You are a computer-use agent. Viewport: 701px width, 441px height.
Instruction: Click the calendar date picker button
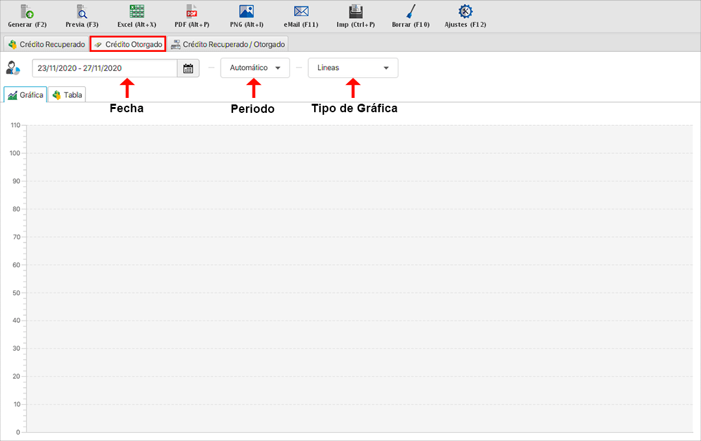click(x=188, y=68)
